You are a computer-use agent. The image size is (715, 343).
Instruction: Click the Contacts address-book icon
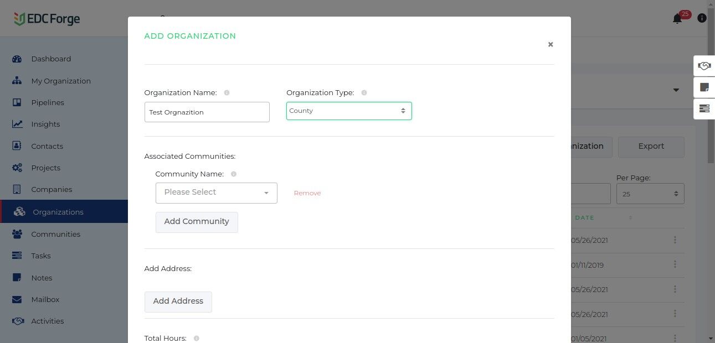coord(17,146)
